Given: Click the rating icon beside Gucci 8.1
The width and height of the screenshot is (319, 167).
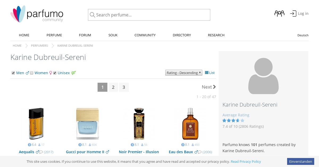Looking at the screenshot, I should tap(80, 145).
